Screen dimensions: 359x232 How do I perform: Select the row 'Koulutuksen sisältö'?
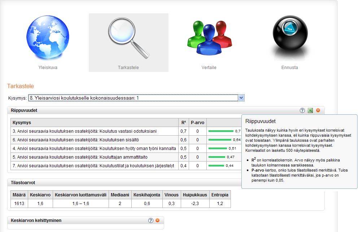click(126, 140)
